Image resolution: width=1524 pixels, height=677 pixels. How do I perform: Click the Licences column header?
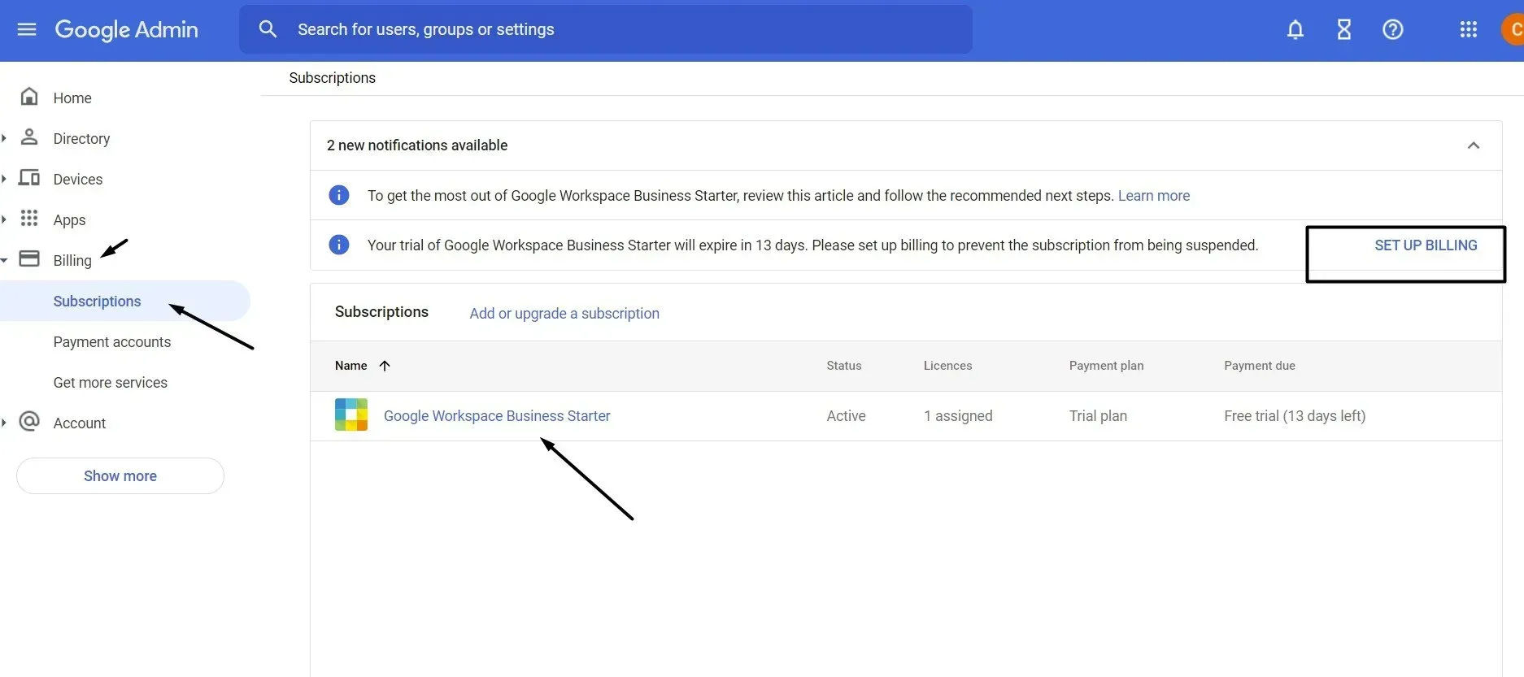point(947,366)
